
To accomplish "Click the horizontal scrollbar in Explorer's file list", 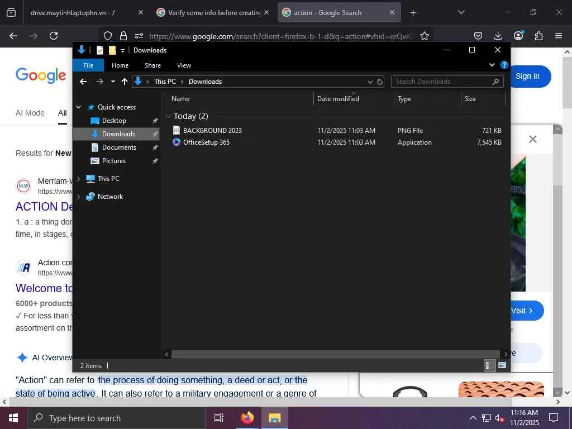I will [335, 354].
